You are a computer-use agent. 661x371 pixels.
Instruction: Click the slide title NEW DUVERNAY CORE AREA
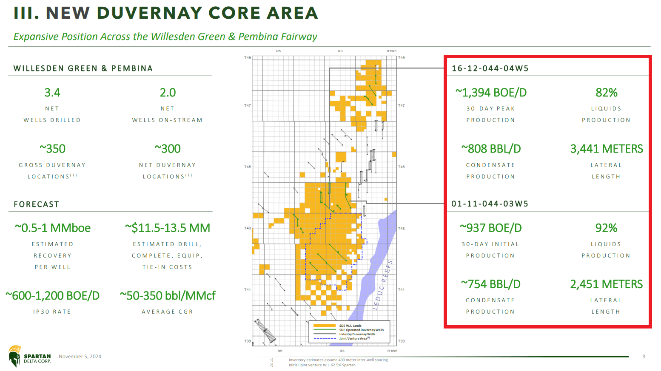165,13
